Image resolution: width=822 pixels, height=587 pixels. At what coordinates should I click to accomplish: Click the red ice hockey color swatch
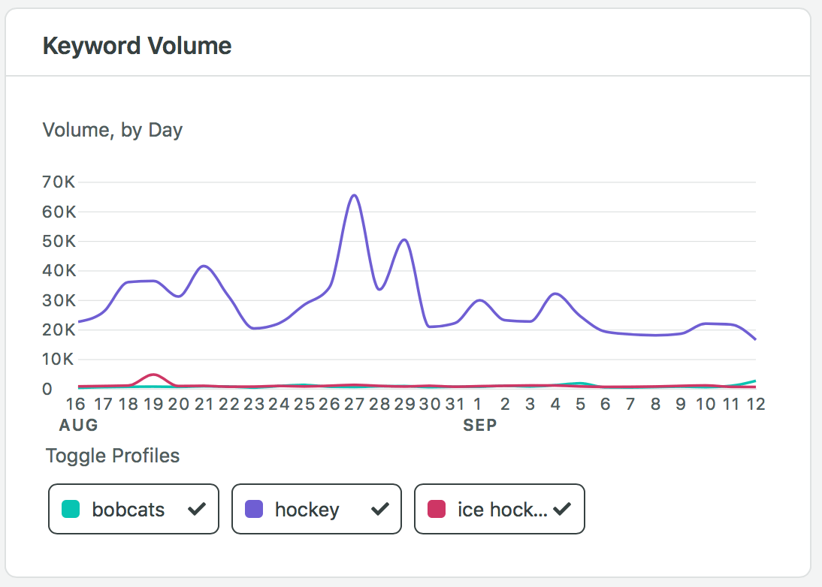click(x=437, y=510)
